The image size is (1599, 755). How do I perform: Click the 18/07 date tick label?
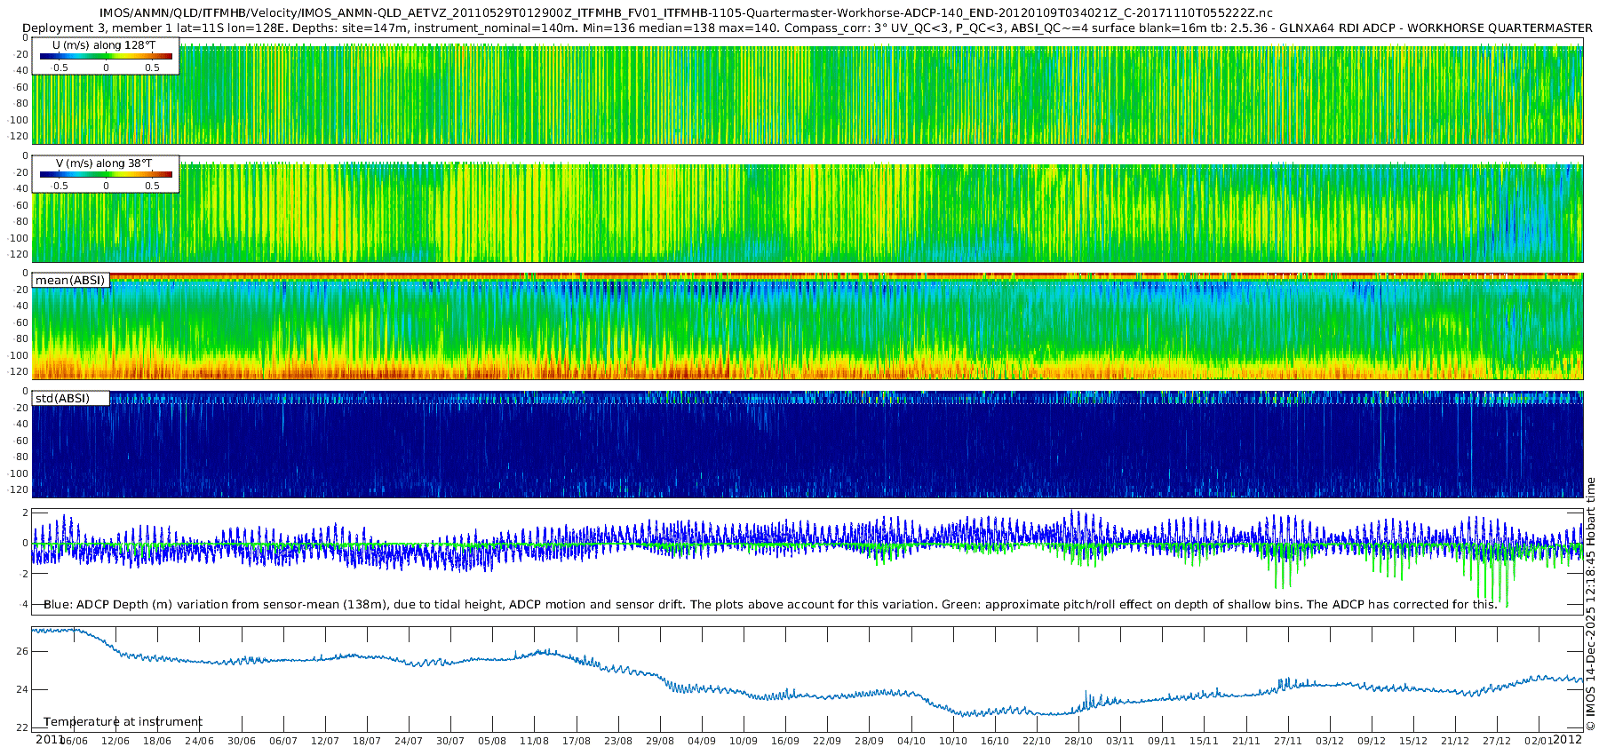[x=367, y=741]
